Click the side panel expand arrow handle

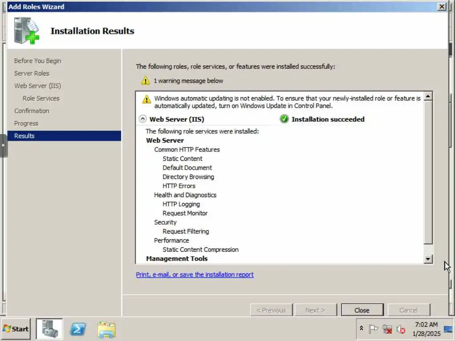4,145
